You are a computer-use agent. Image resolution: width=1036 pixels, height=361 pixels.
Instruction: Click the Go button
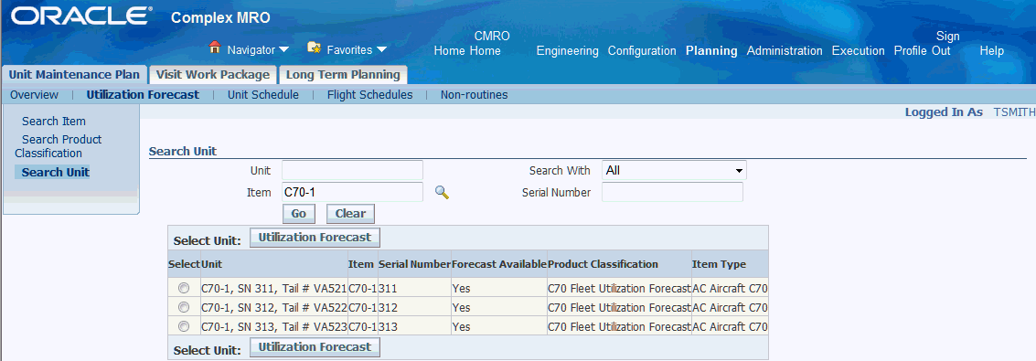pos(299,214)
